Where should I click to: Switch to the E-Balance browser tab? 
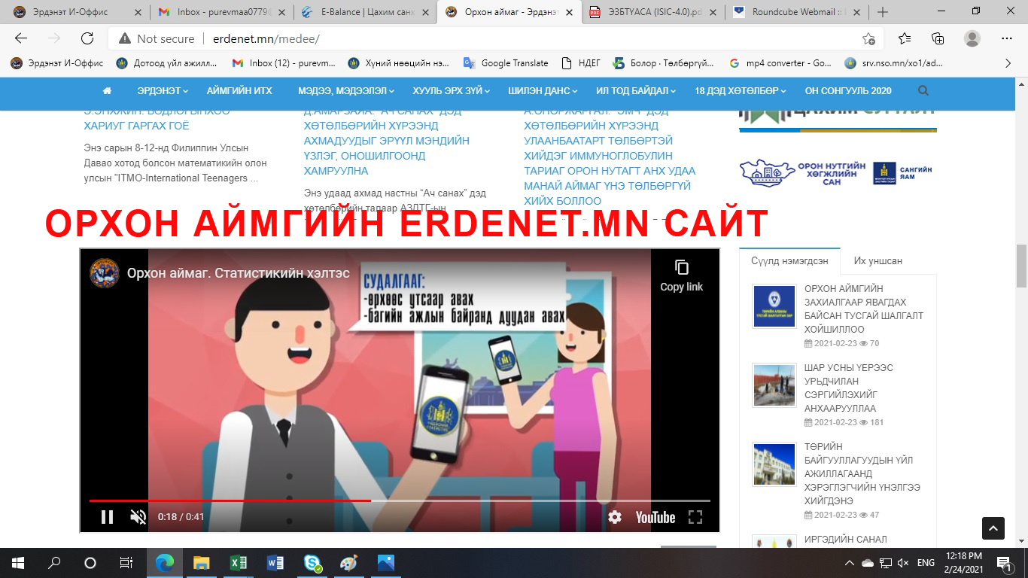coord(361,12)
